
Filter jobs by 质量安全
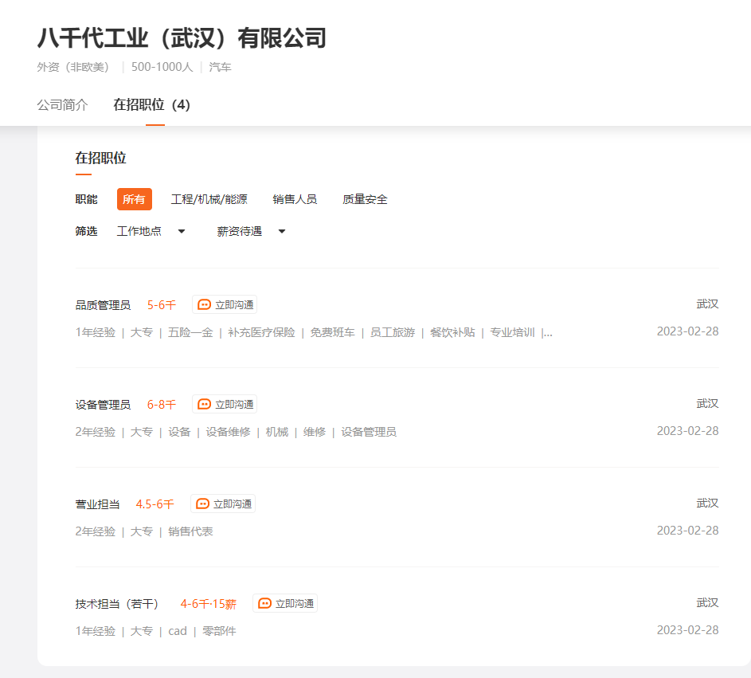[365, 199]
